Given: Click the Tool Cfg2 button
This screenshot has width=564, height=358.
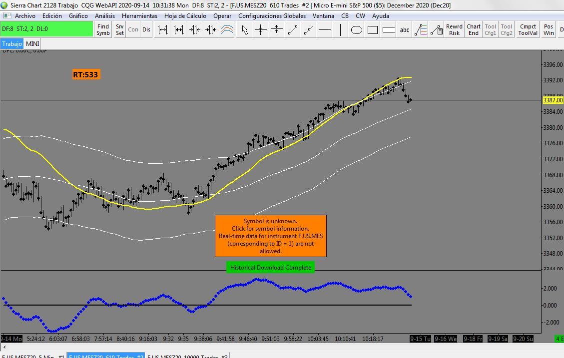Looking at the screenshot, I should [507, 29].
